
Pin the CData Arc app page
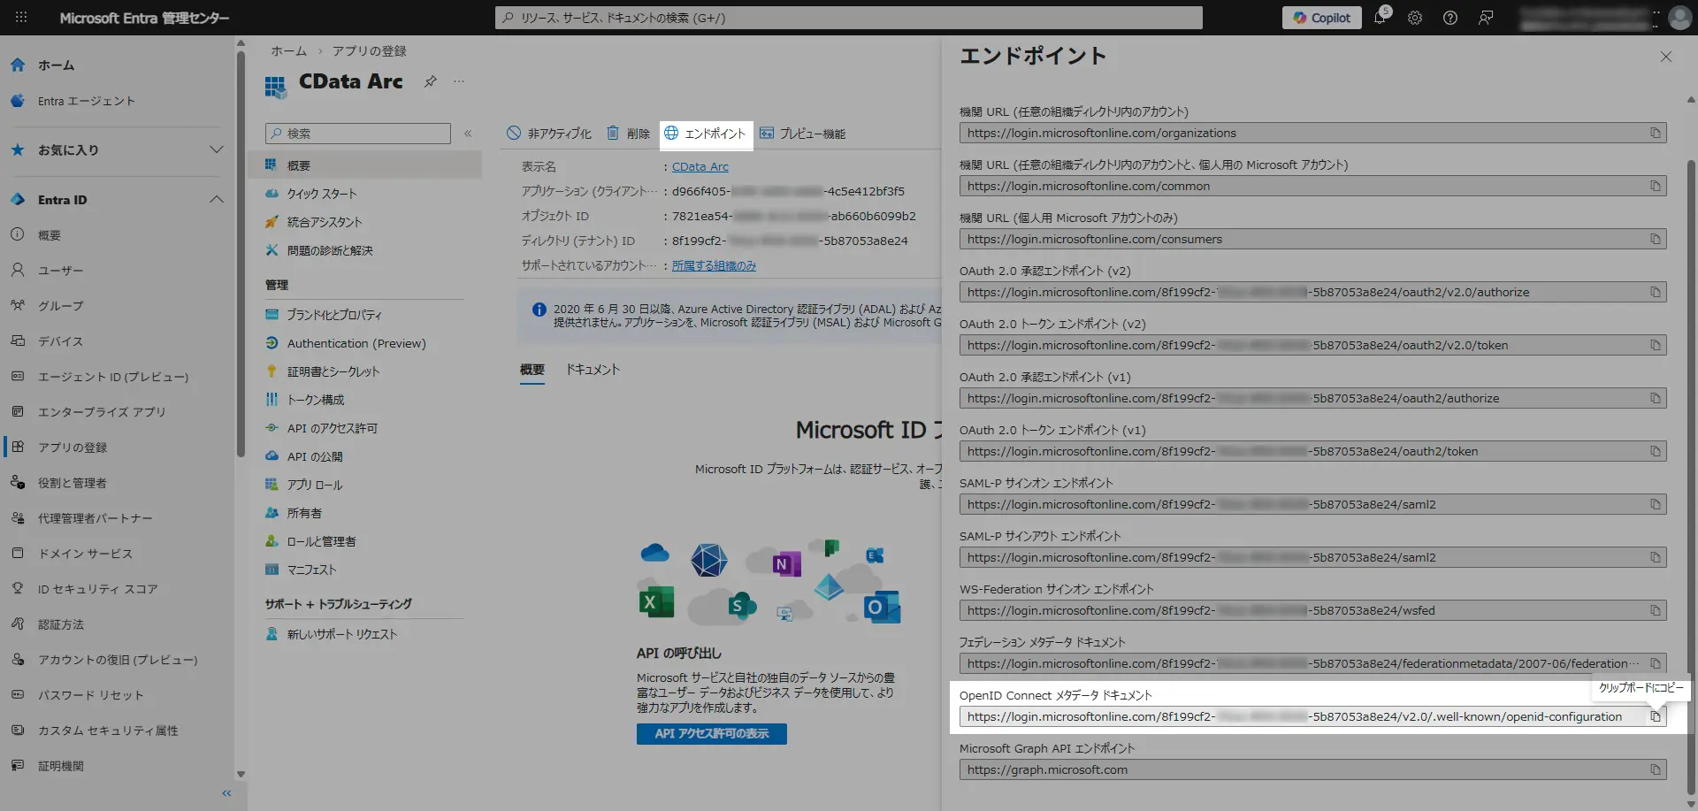(x=430, y=81)
